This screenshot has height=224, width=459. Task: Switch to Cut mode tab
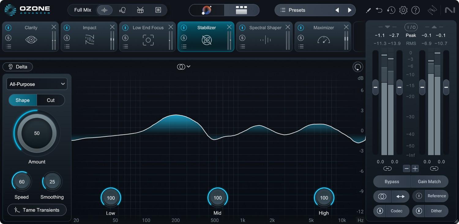(x=51, y=100)
